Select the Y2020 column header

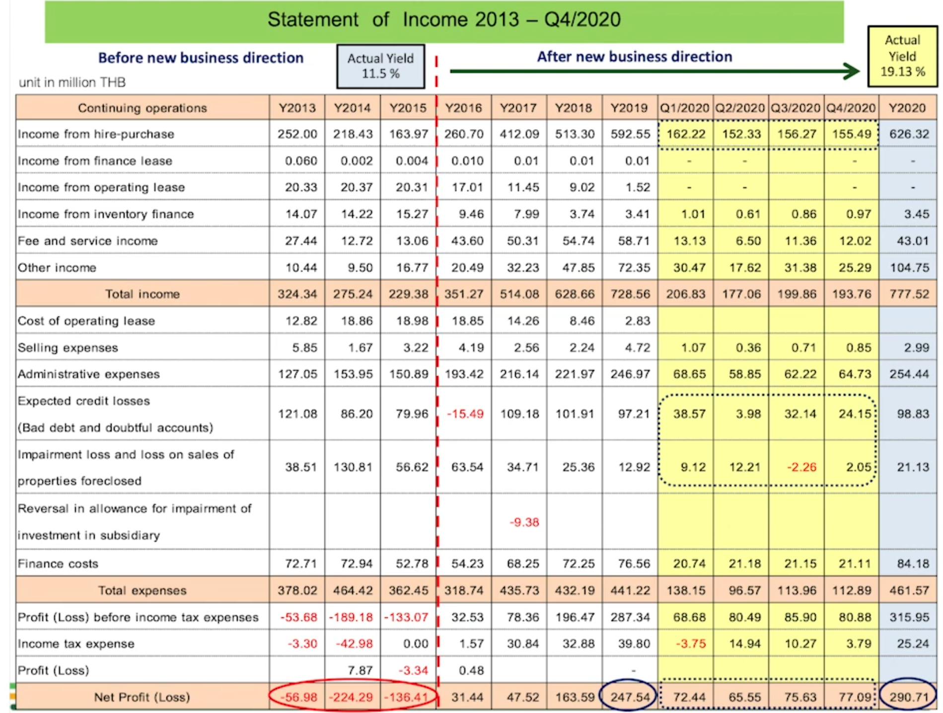(907, 108)
